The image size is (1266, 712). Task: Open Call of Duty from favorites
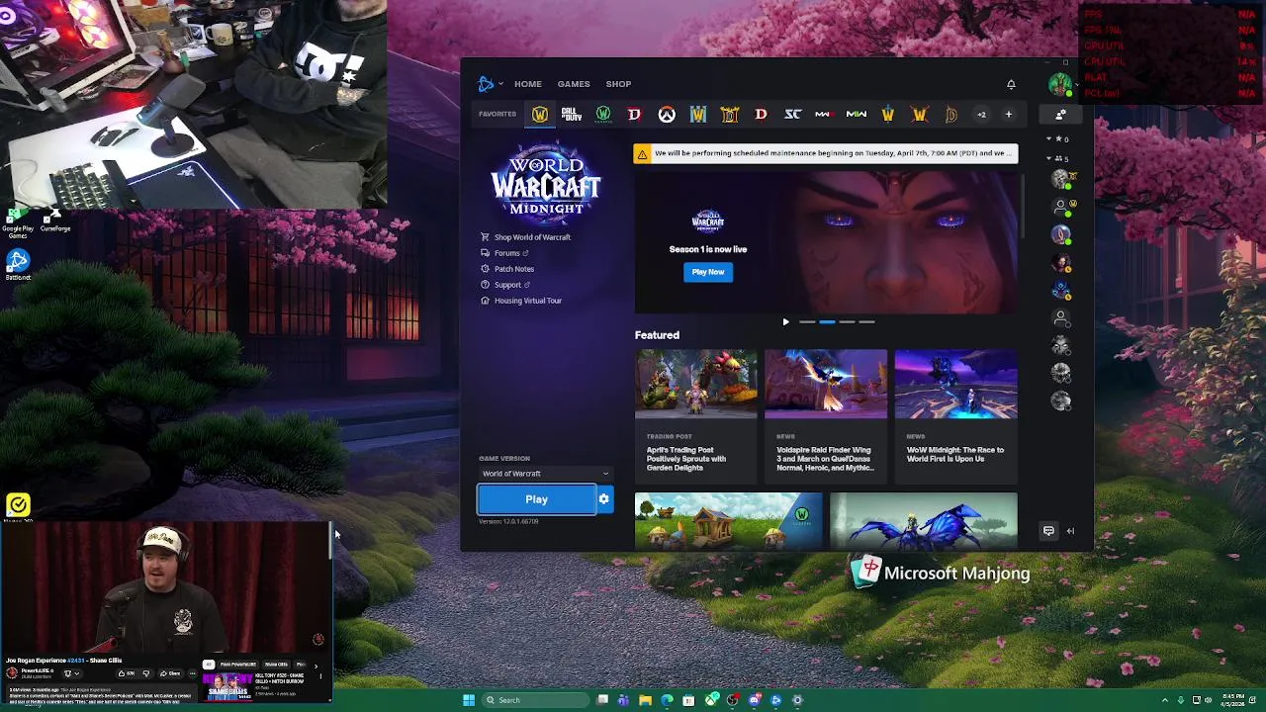(x=572, y=115)
